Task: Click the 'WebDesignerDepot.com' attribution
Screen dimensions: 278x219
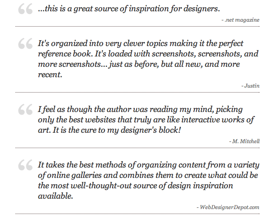Action: pos(228,207)
